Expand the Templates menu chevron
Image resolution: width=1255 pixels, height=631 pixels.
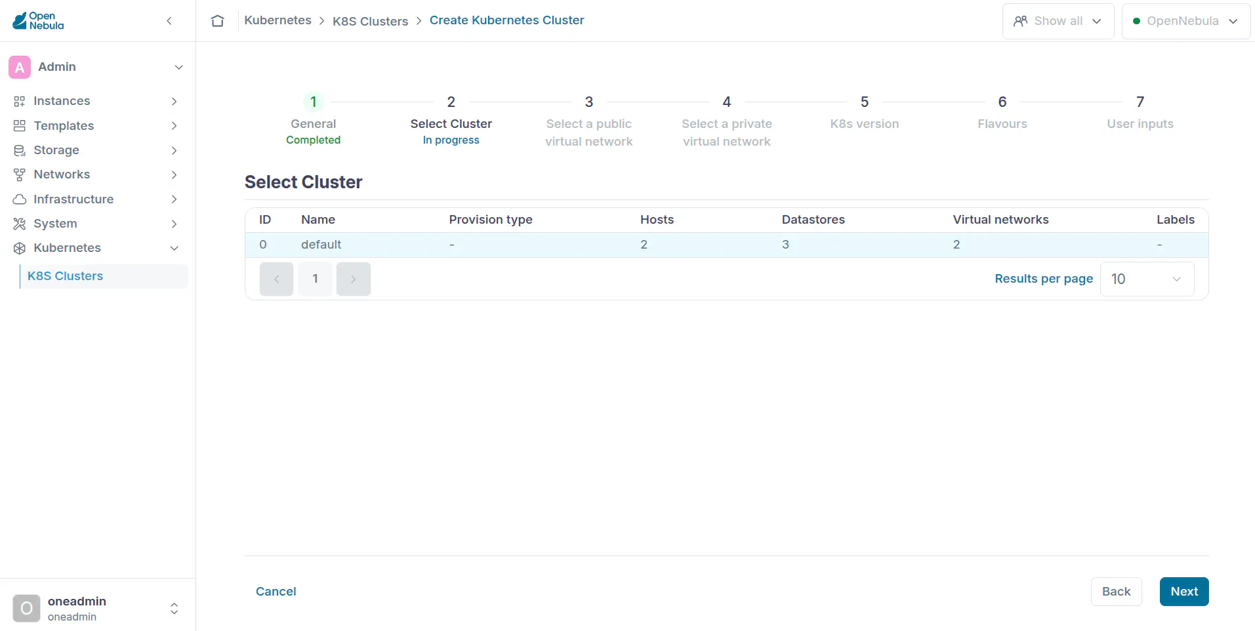click(174, 125)
